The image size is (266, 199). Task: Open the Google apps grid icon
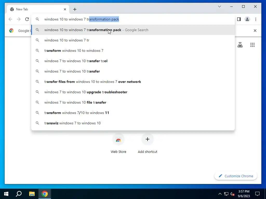(x=252, y=45)
